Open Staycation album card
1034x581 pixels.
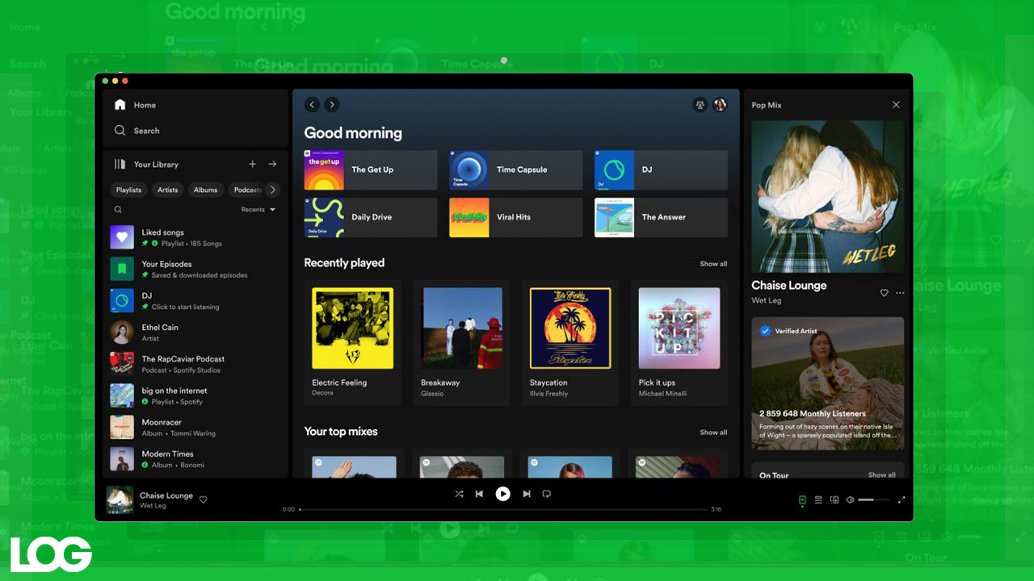tap(570, 342)
